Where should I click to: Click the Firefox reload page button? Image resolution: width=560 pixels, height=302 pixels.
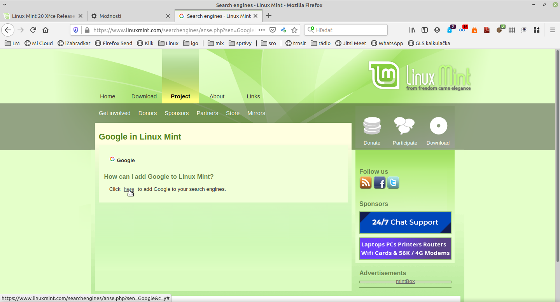pos(33,30)
